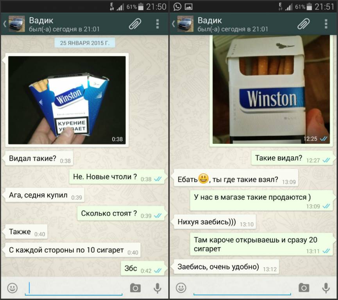The height and width of the screenshot is (300, 338).
Task: Select the message timestamped 13:10
Action: click(x=215, y=222)
